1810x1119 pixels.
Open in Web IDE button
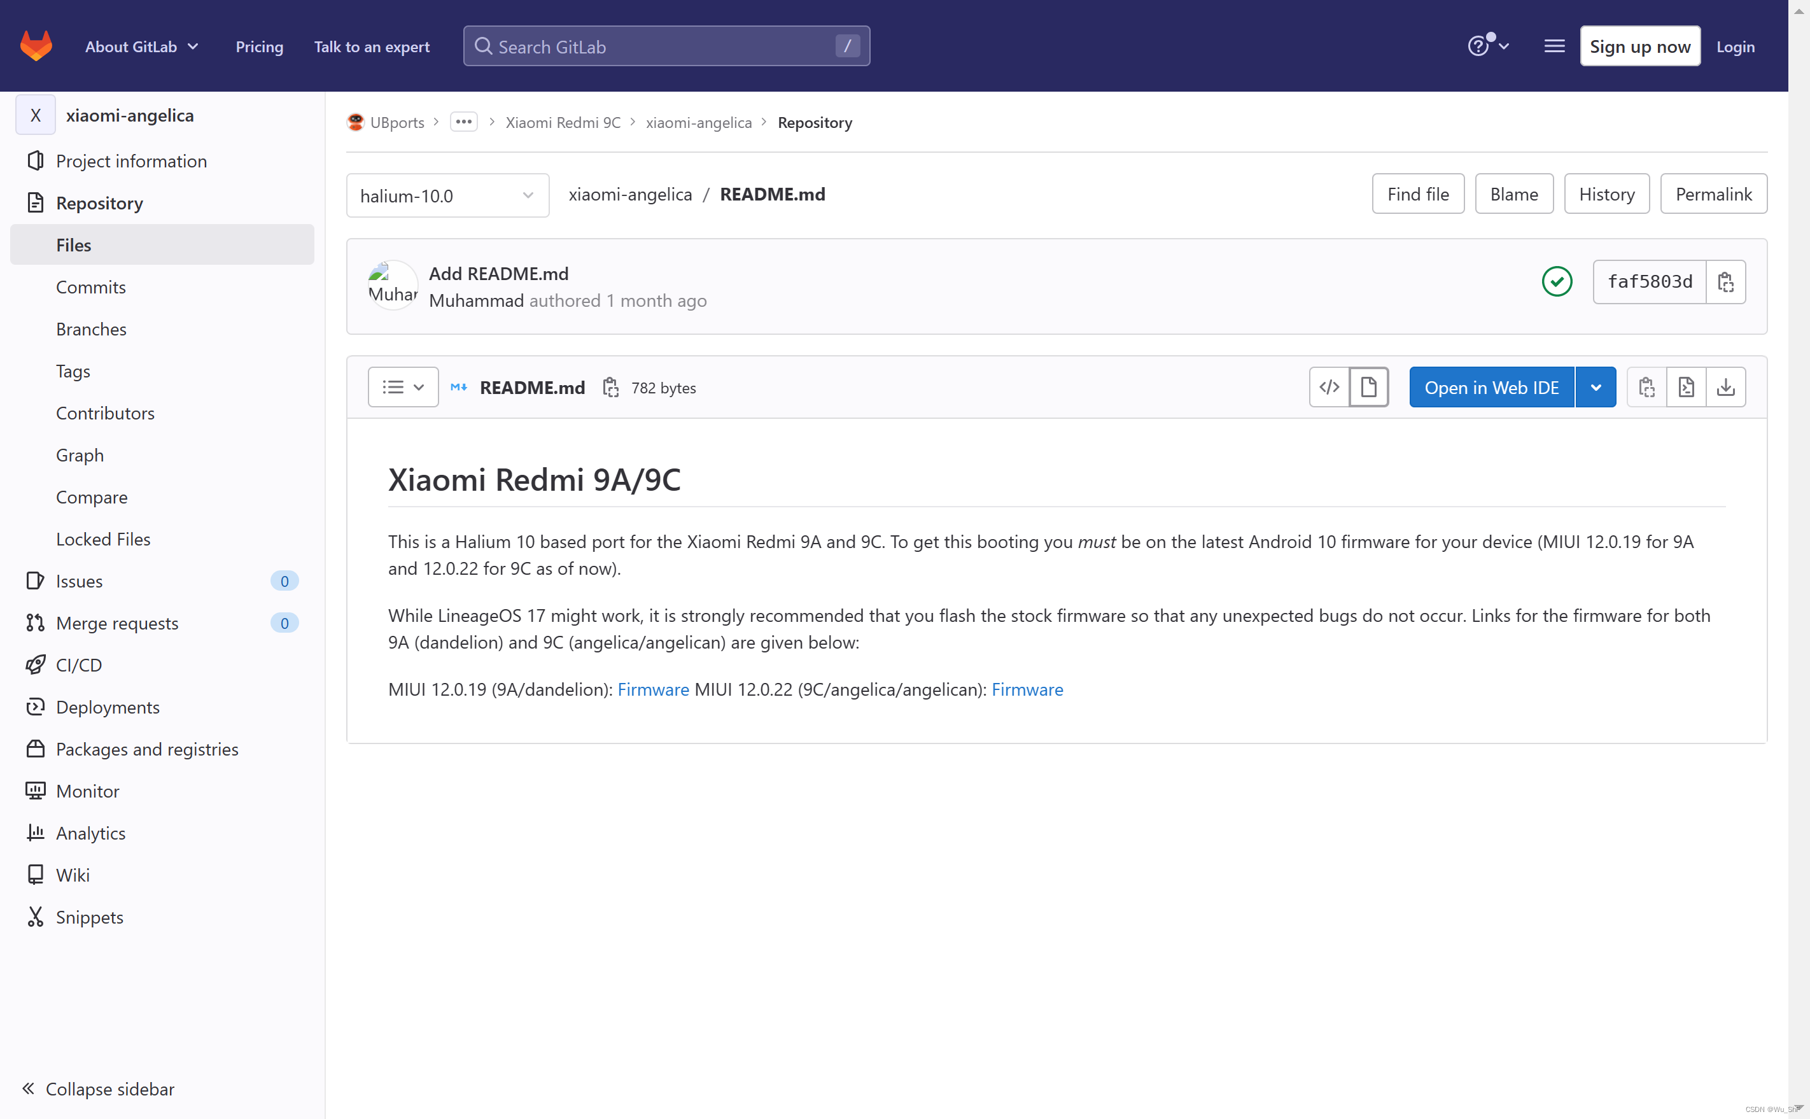[x=1492, y=387]
